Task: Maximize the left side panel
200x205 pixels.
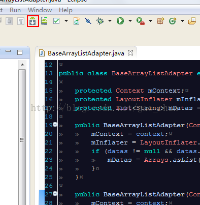Action: tap(20, 52)
